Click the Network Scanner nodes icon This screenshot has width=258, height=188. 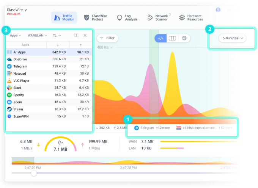(150, 17)
